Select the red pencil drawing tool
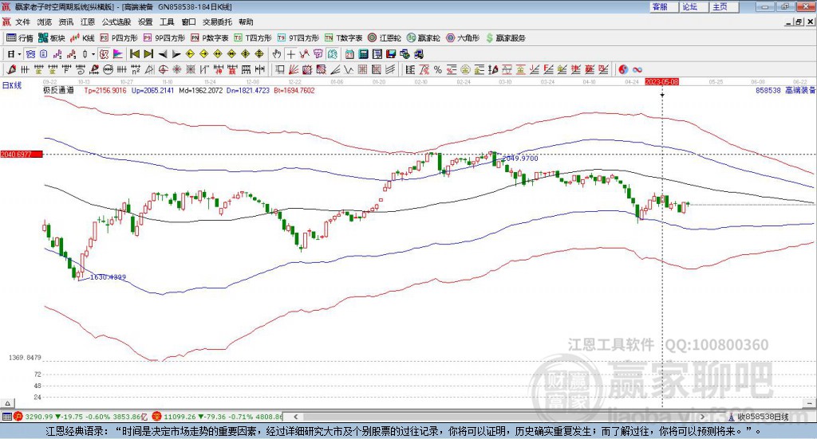817x439 pixels. point(11,69)
